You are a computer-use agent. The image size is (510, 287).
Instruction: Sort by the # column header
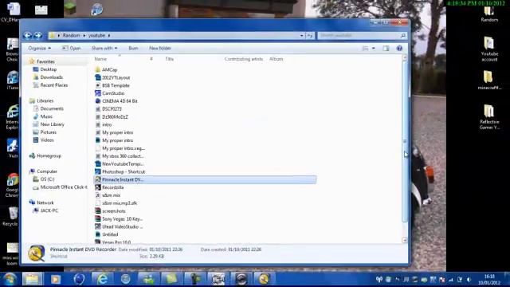pos(151,59)
